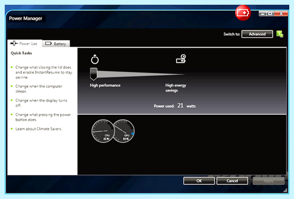Switch to the Battery tab
294x199 pixels.
pyautogui.click(x=56, y=44)
